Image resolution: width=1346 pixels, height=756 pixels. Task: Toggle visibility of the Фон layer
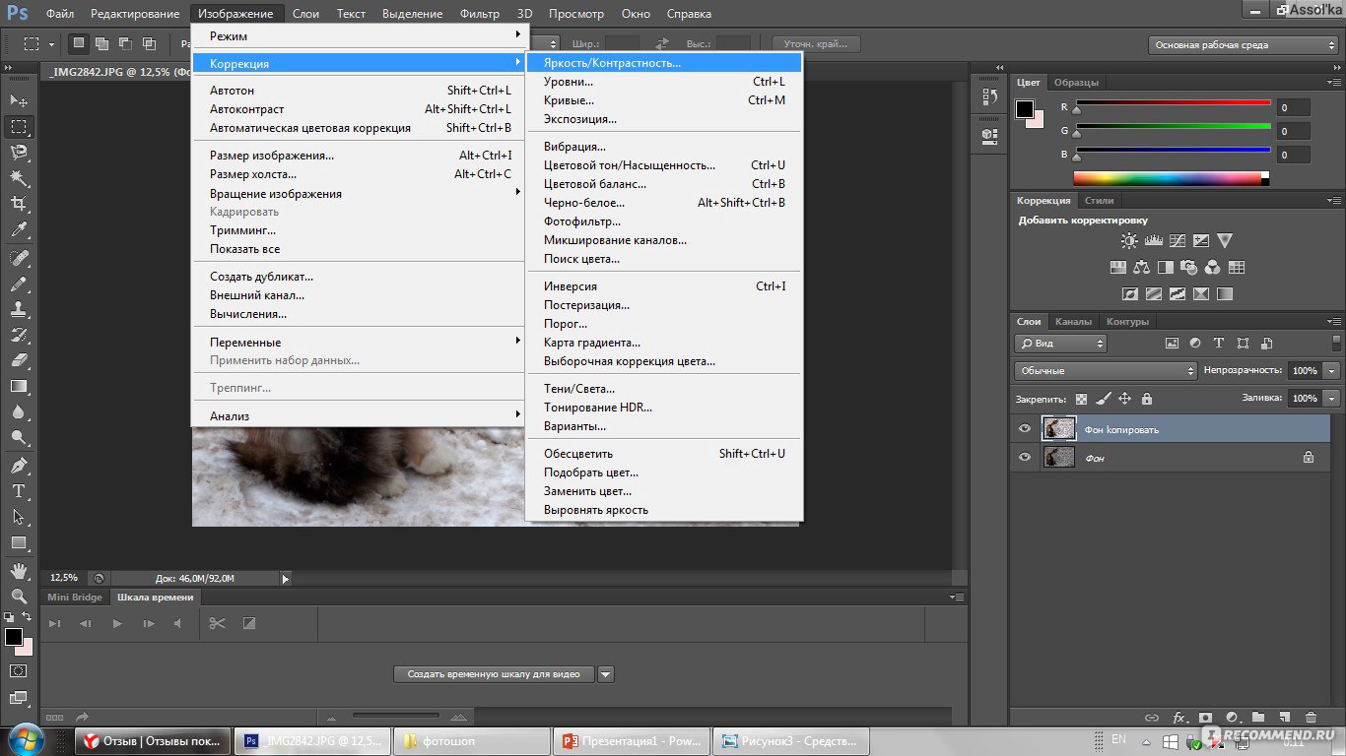pos(1025,458)
